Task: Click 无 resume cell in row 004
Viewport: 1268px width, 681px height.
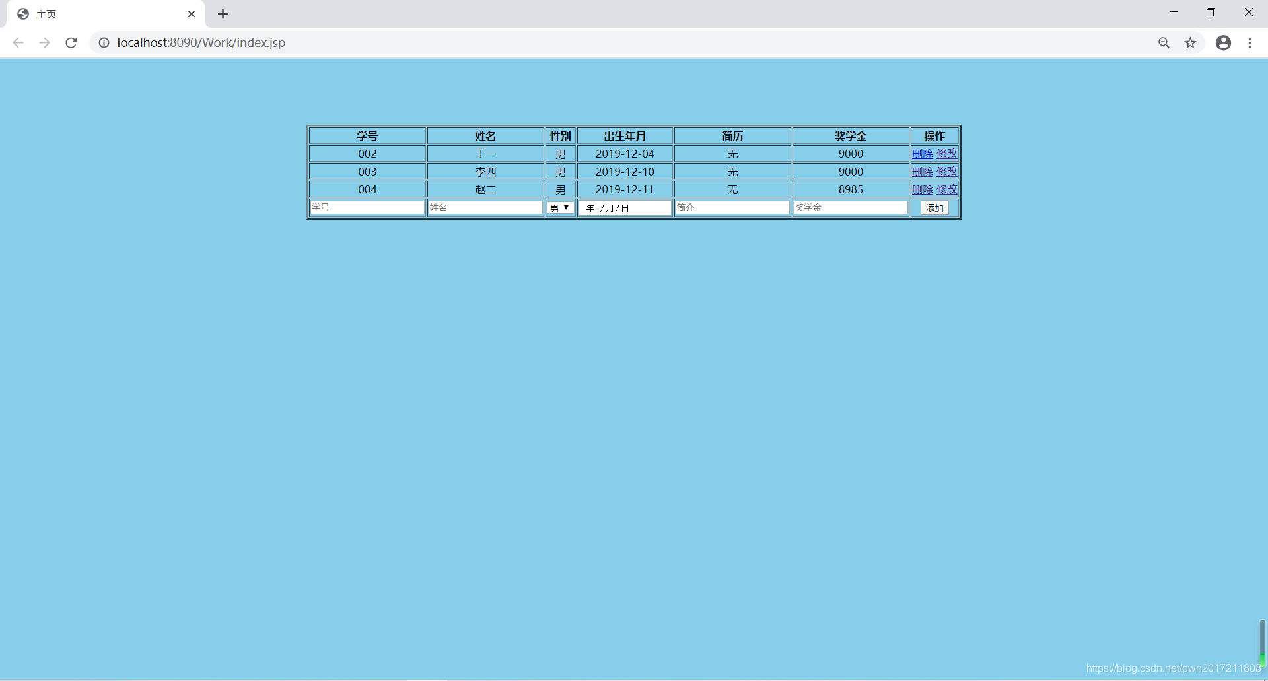Action: click(732, 189)
